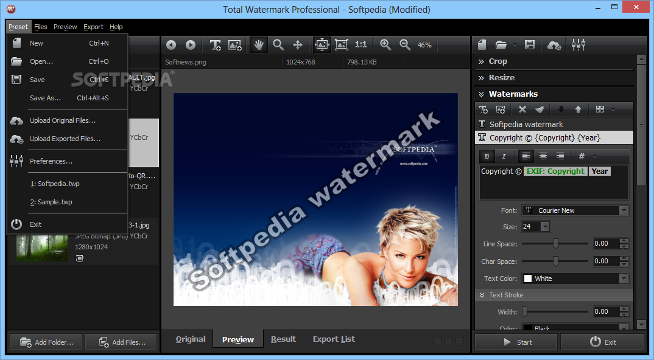Screen dimensions: 654x360
Task: Insert a macro with the # button
Action: point(582,156)
